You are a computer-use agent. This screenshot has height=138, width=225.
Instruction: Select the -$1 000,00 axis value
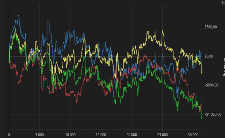click(213, 114)
